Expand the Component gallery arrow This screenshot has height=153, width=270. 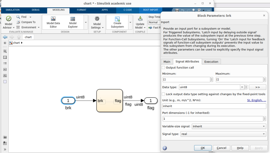tap(130, 22)
